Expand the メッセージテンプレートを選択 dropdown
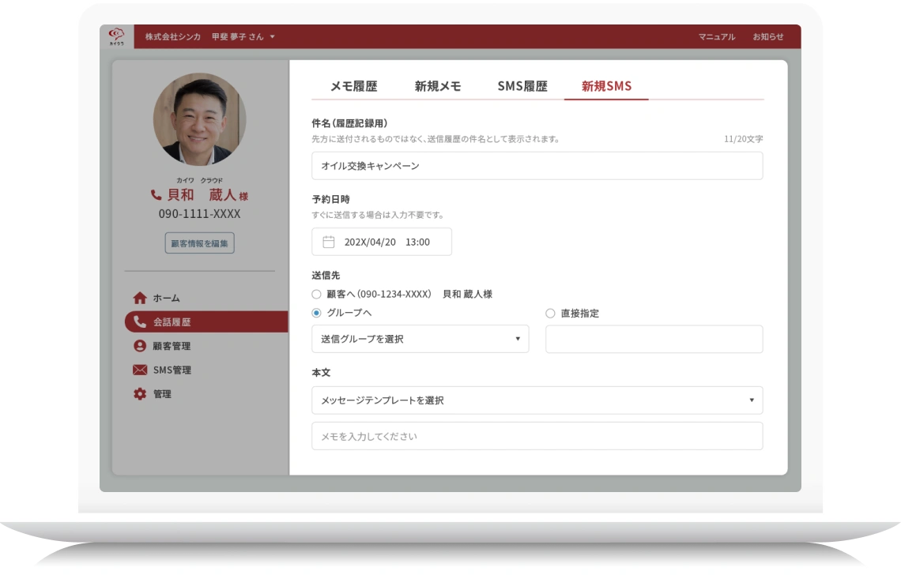Viewport: 901px width, 575px height. (x=537, y=400)
